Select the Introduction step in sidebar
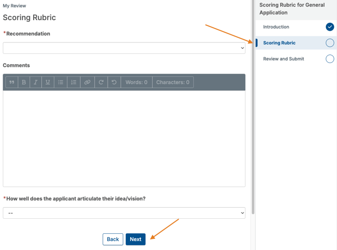 pyautogui.click(x=276, y=27)
